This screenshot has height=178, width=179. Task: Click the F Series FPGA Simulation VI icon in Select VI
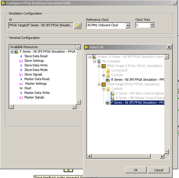(x=108, y=103)
